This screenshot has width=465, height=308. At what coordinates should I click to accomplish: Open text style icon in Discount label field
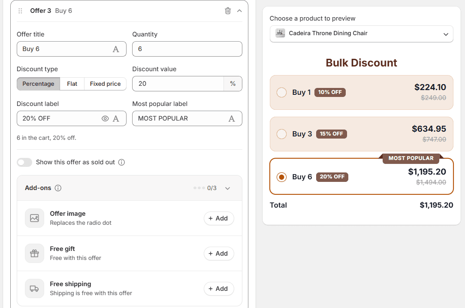[116, 118]
